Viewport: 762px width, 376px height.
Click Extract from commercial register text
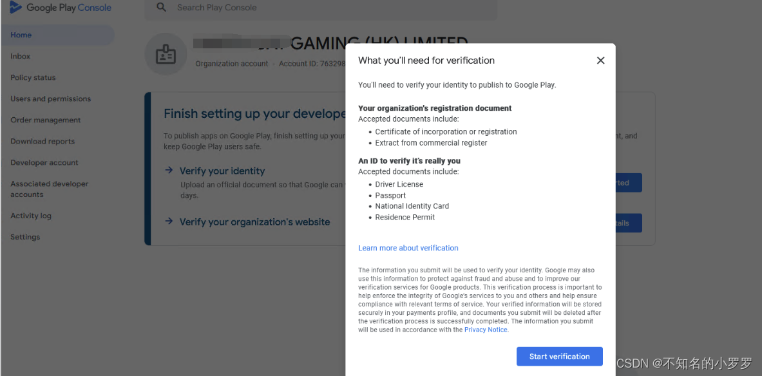(431, 143)
